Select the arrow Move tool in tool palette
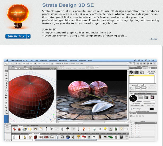The width and height of the screenshot is (163, 146). (x=6, y=71)
